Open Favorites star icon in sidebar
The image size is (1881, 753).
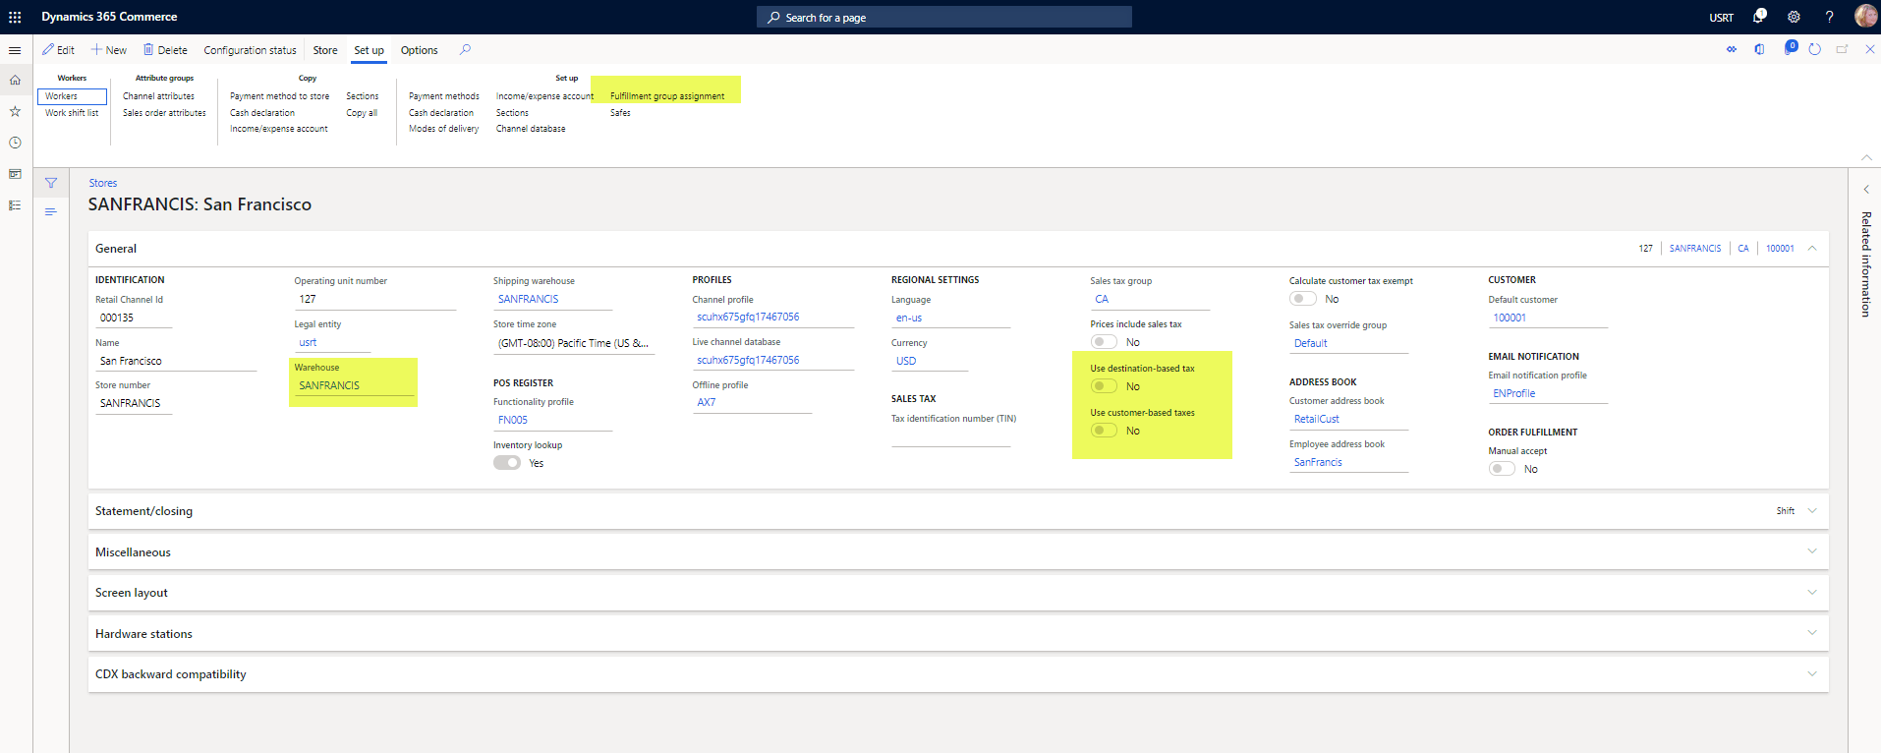[15, 111]
